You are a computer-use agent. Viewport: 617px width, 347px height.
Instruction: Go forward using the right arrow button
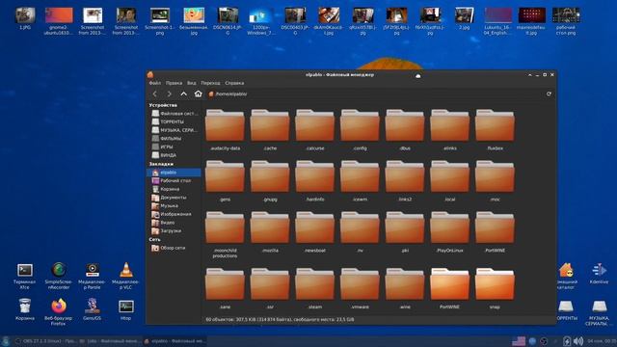(x=170, y=94)
